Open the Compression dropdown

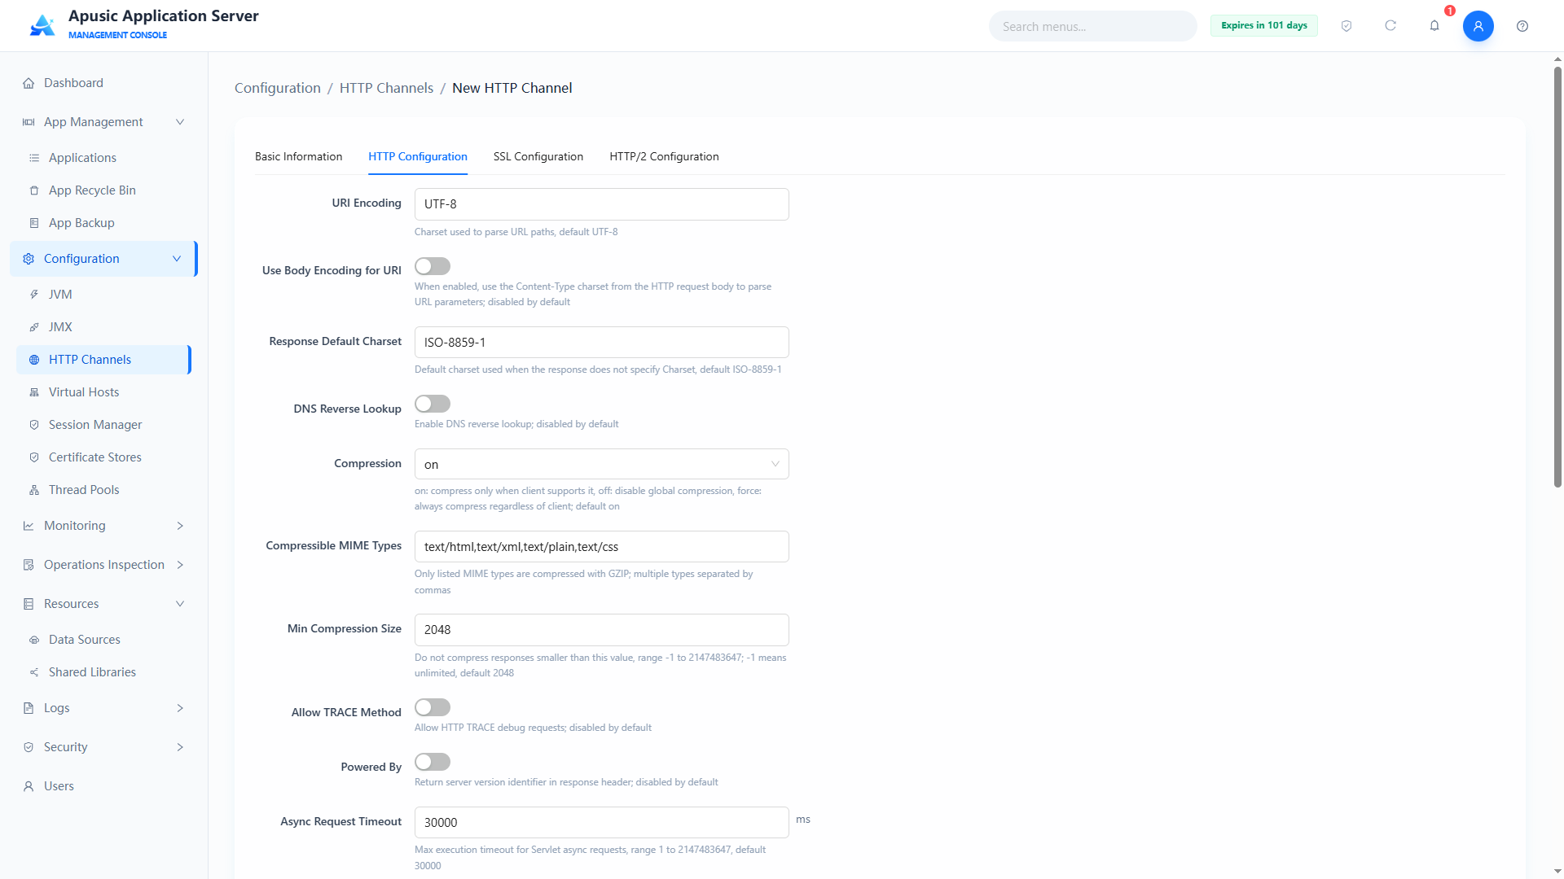pos(601,464)
